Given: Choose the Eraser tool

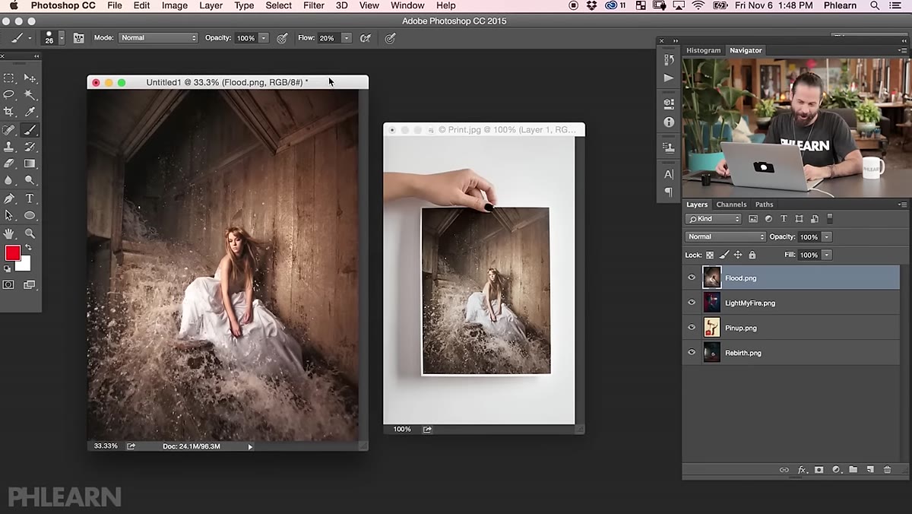Looking at the screenshot, I should tap(9, 163).
